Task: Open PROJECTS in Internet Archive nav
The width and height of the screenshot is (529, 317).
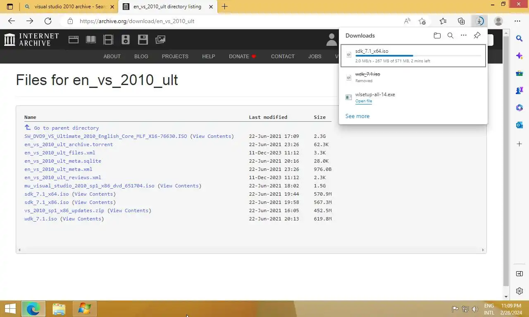Action: [x=175, y=57]
